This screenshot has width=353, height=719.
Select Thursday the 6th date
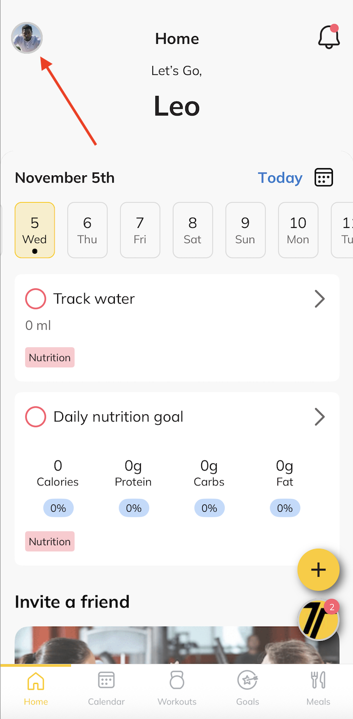click(x=87, y=230)
